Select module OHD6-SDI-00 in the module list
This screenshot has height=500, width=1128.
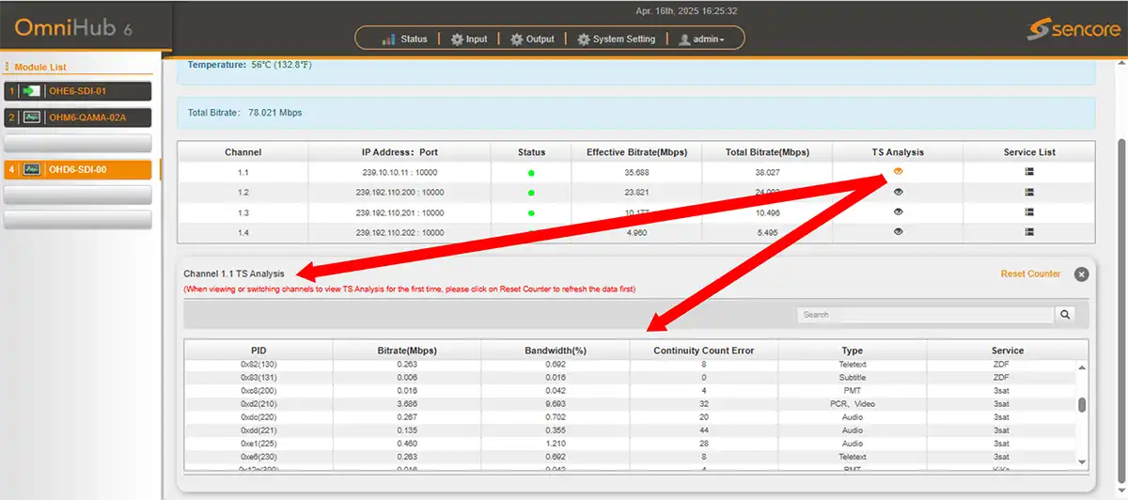tap(77, 169)
